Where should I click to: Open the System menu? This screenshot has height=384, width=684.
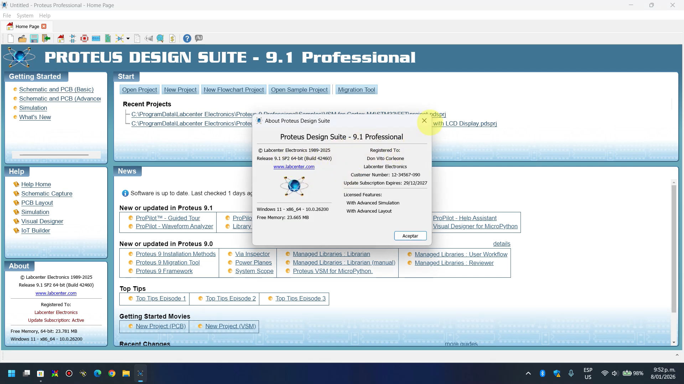[x=25, y=16]
